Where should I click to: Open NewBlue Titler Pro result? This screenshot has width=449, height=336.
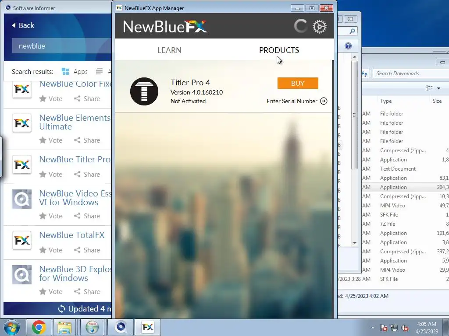pyautogui.click(x=75, y=159)
